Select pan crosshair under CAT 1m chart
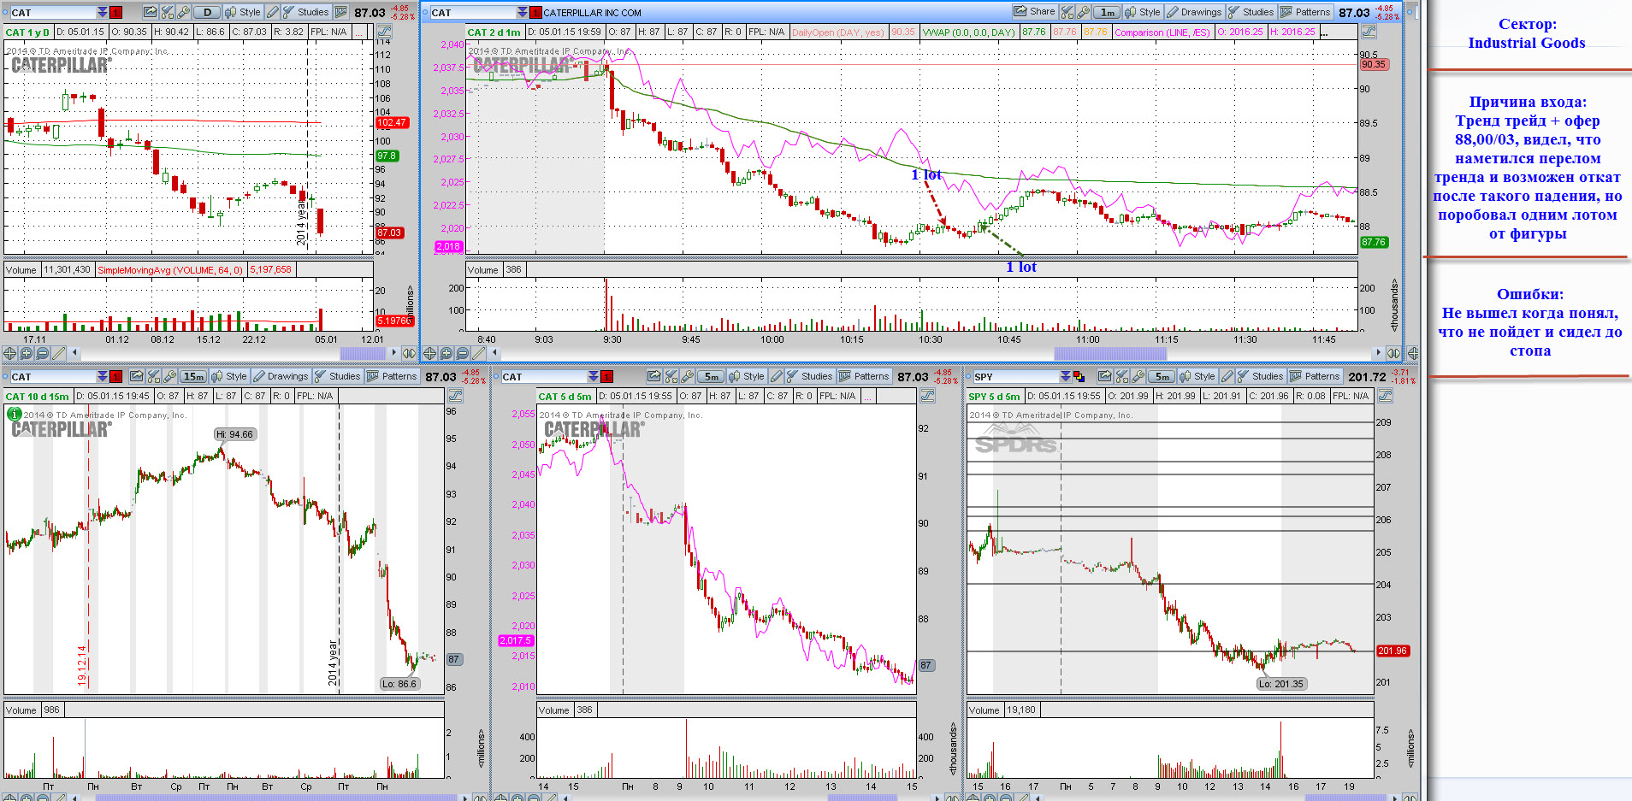The width and height of the screenshot is (1632, 801). pyautogui.click(x=429, y=353)
